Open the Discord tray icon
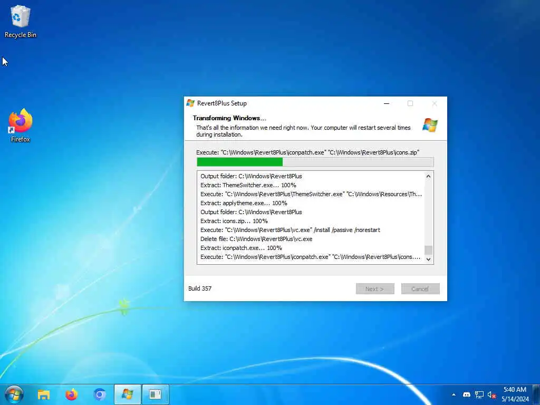Screen dimensions: 540x405 tap(467, 394)
